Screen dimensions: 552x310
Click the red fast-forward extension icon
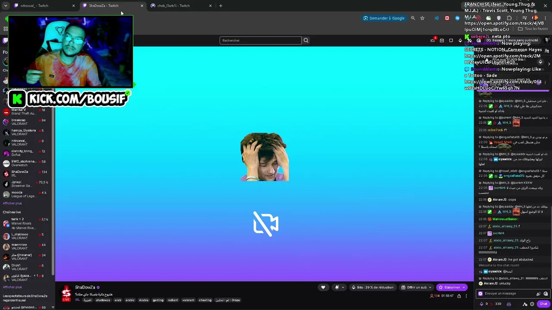tap(447, 18)
